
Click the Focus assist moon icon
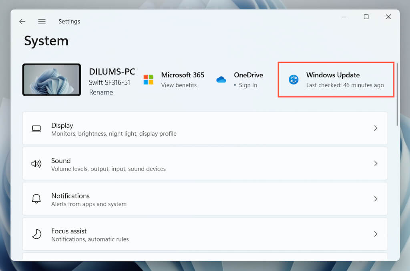tap(36, 234)
